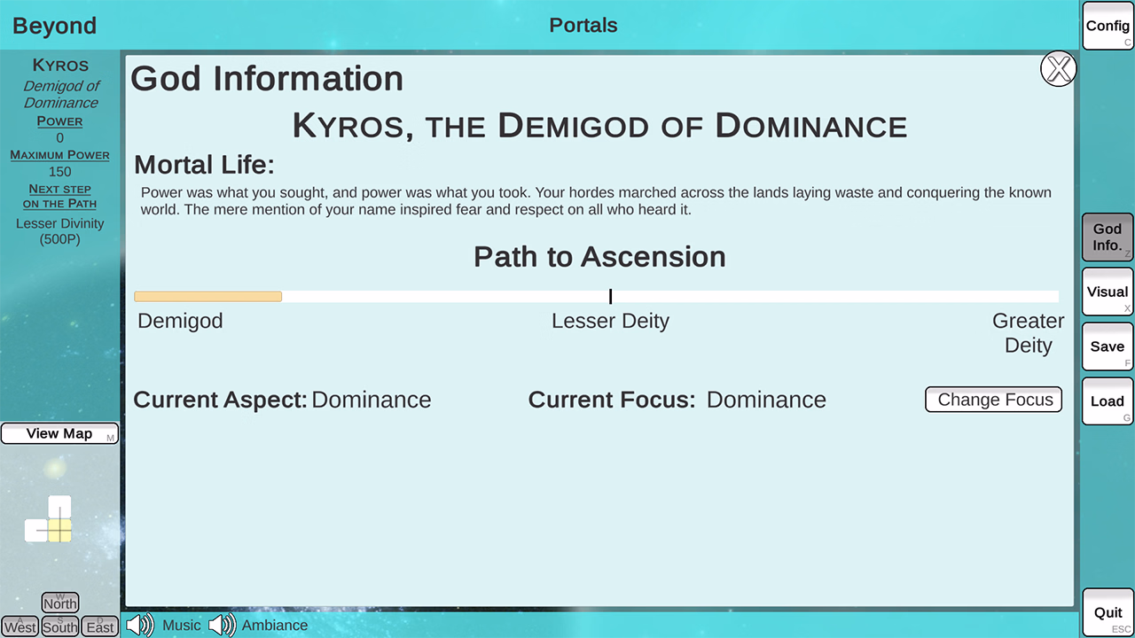Select the top white minimap room
The image size is (1135, 638).
click(59, 507)
